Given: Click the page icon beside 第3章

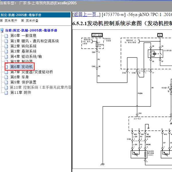Looking at the screenshot, I should [6, 51].
